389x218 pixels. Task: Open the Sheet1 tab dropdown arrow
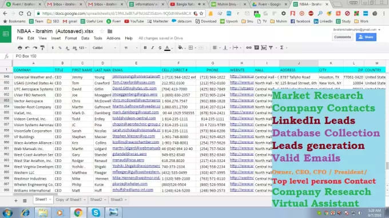coord(50,199)
